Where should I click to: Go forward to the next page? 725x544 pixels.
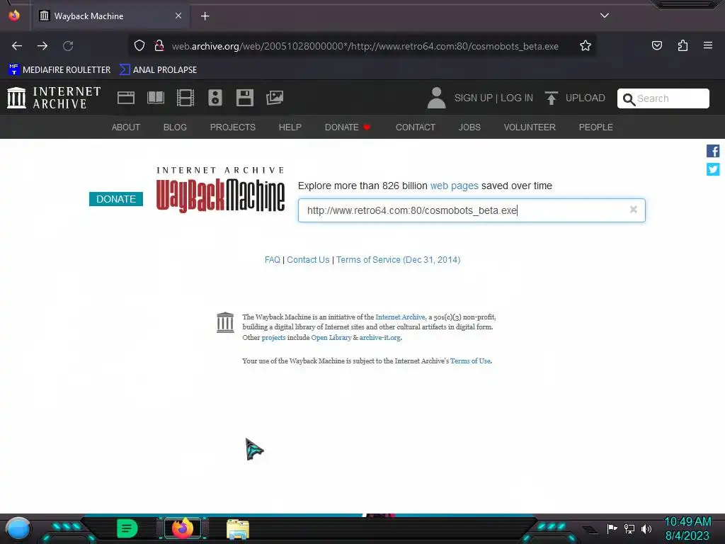pos(42,46)
